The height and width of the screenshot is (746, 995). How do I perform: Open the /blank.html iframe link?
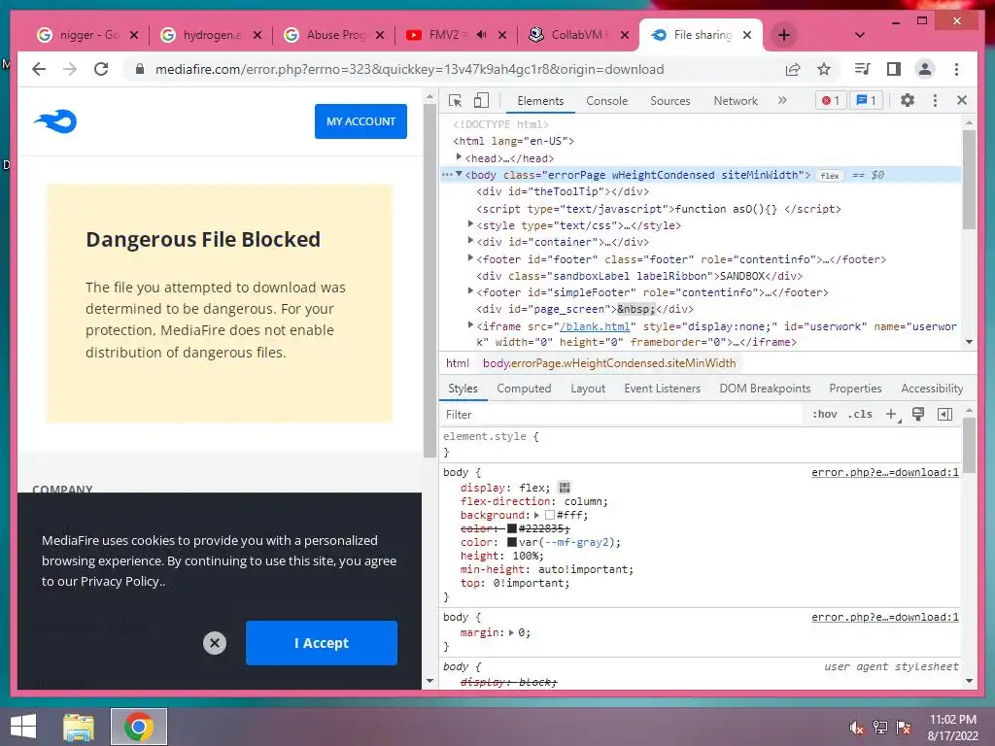[x=595, y=326]
